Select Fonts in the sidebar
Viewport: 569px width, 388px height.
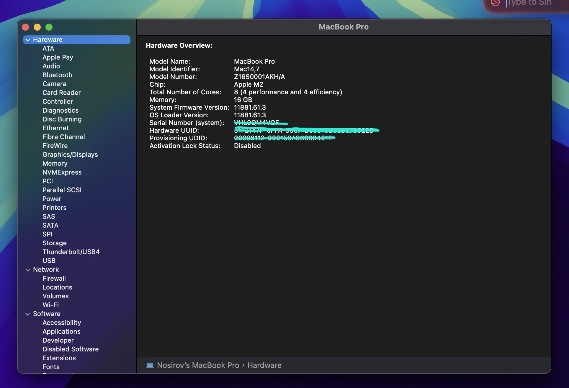tap(51, 367)
